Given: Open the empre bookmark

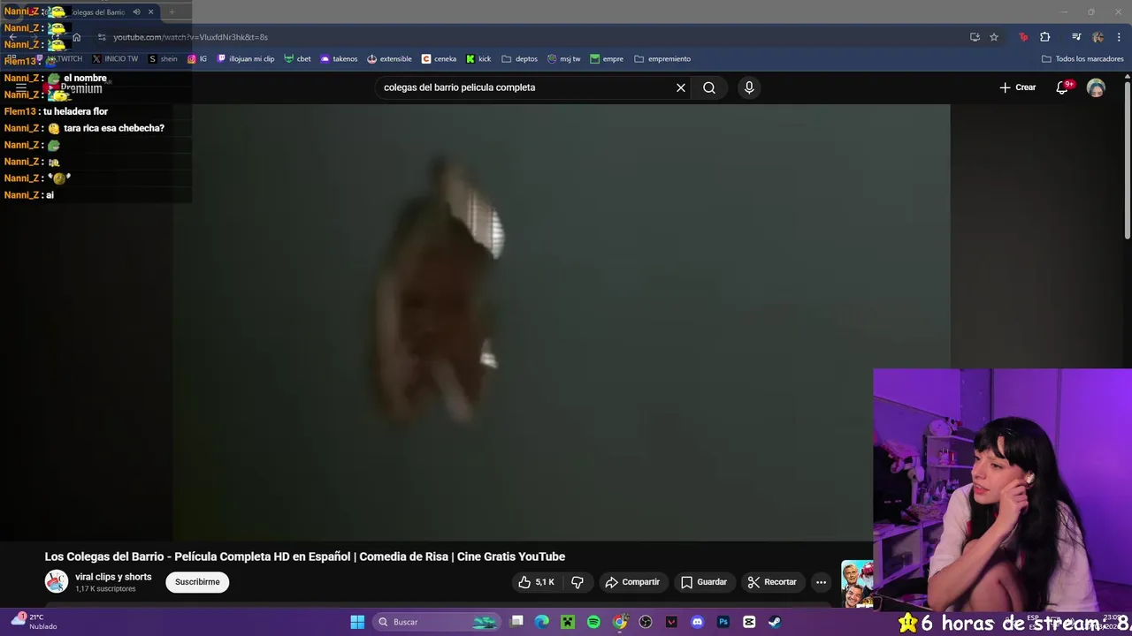Looking at the screenshot, I should (x=607, y=59).
